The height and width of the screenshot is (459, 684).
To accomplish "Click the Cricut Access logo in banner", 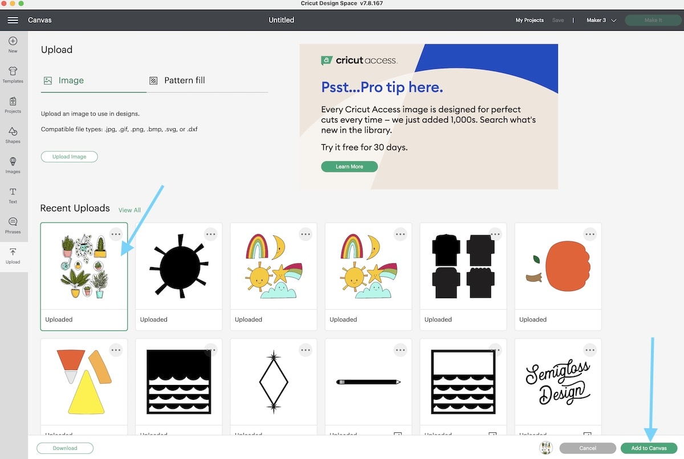I will point(359,60).
